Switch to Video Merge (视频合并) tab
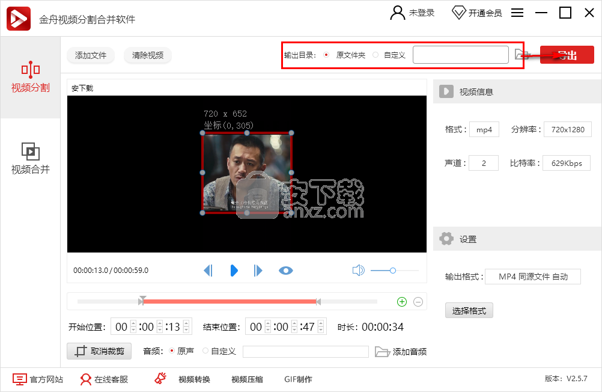Screen dimensions: 602x392 click(30, 158)
